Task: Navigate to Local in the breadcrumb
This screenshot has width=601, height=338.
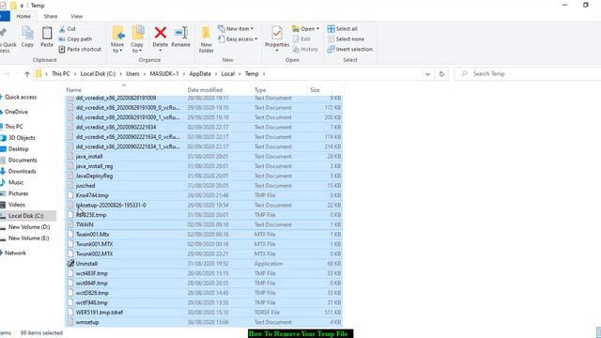Action: coord(227,74)
